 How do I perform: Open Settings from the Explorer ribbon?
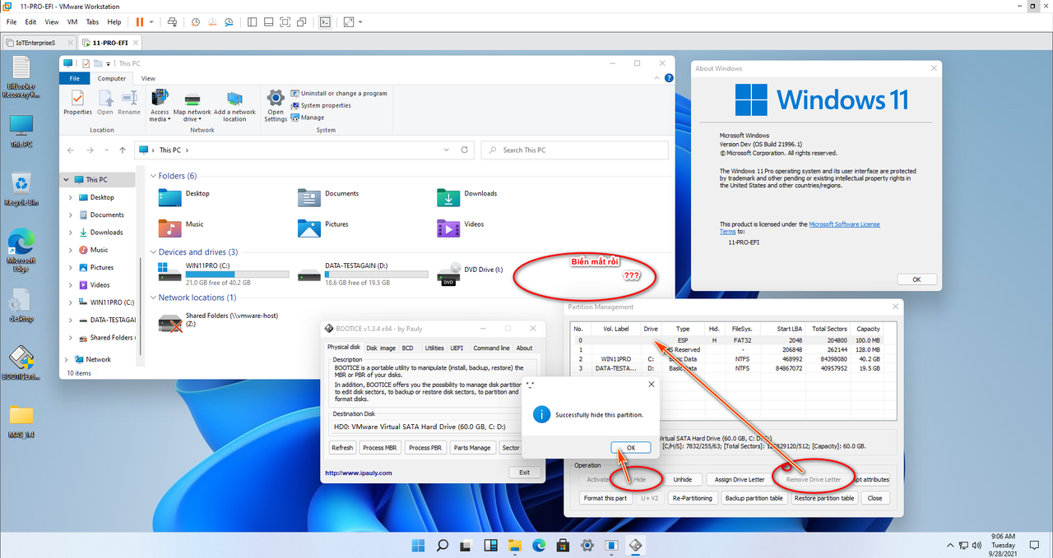[x=276, y=107]
